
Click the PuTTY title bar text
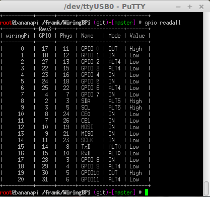coord(105,7)
